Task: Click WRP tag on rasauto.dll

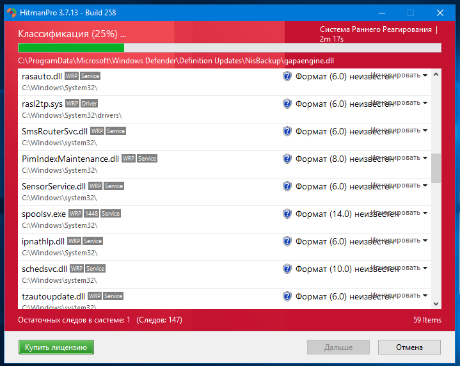Action: 72,76
